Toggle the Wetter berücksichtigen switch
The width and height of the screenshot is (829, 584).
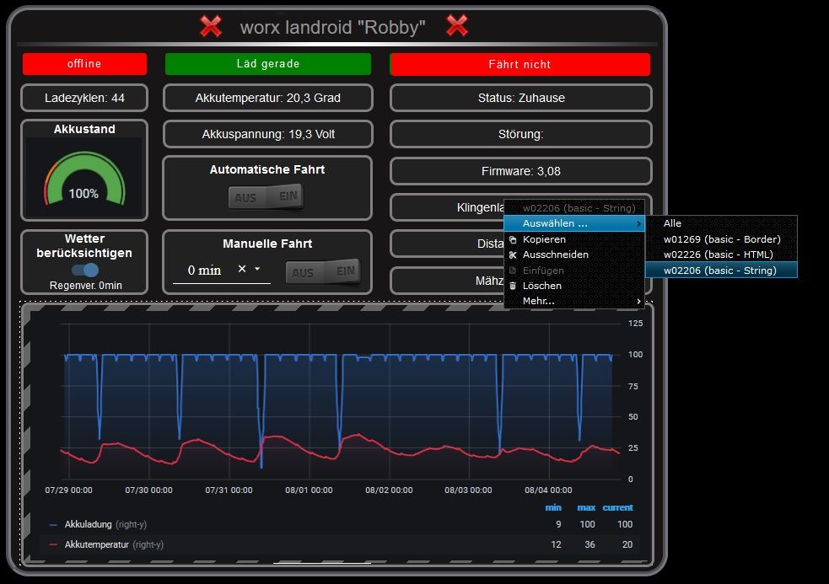[x=85, y=270]
